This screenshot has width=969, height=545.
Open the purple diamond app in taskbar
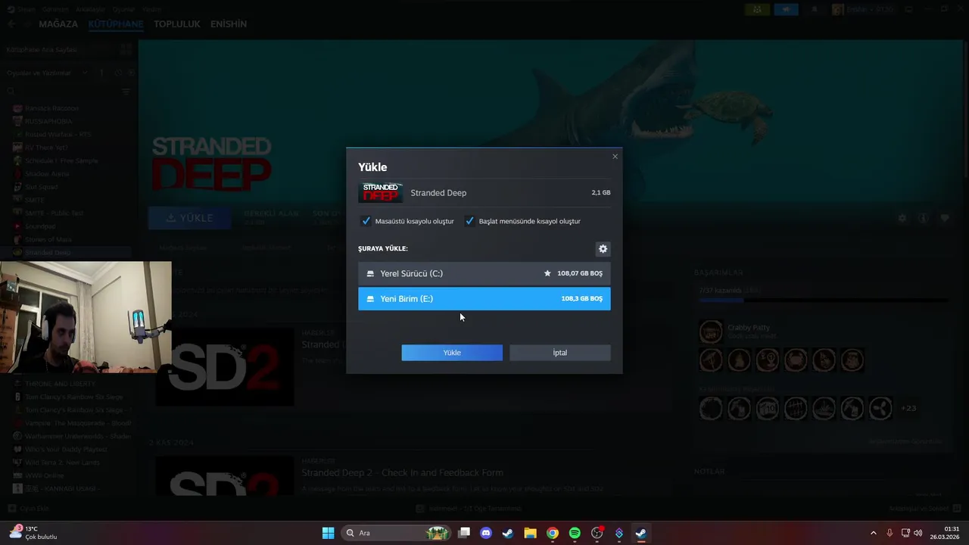click(x=618, y=533)
